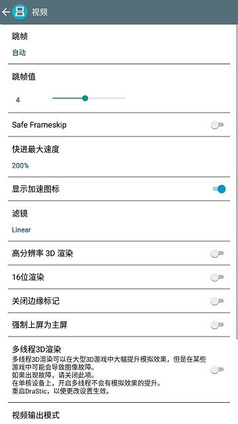Enable the 强制上屏为主屏 switch

pos(218,325)
